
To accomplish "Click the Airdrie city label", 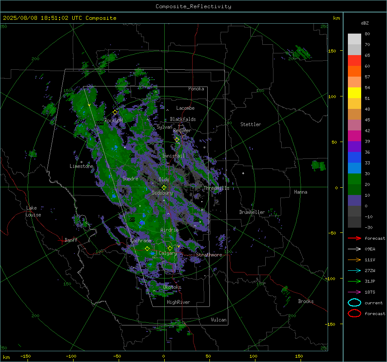I will (169, 230).
